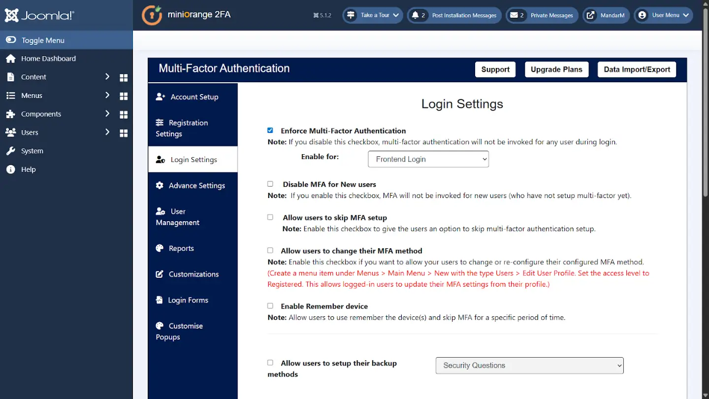
Task: Switch to Registration Settings tab
Action: coord(193,128)
